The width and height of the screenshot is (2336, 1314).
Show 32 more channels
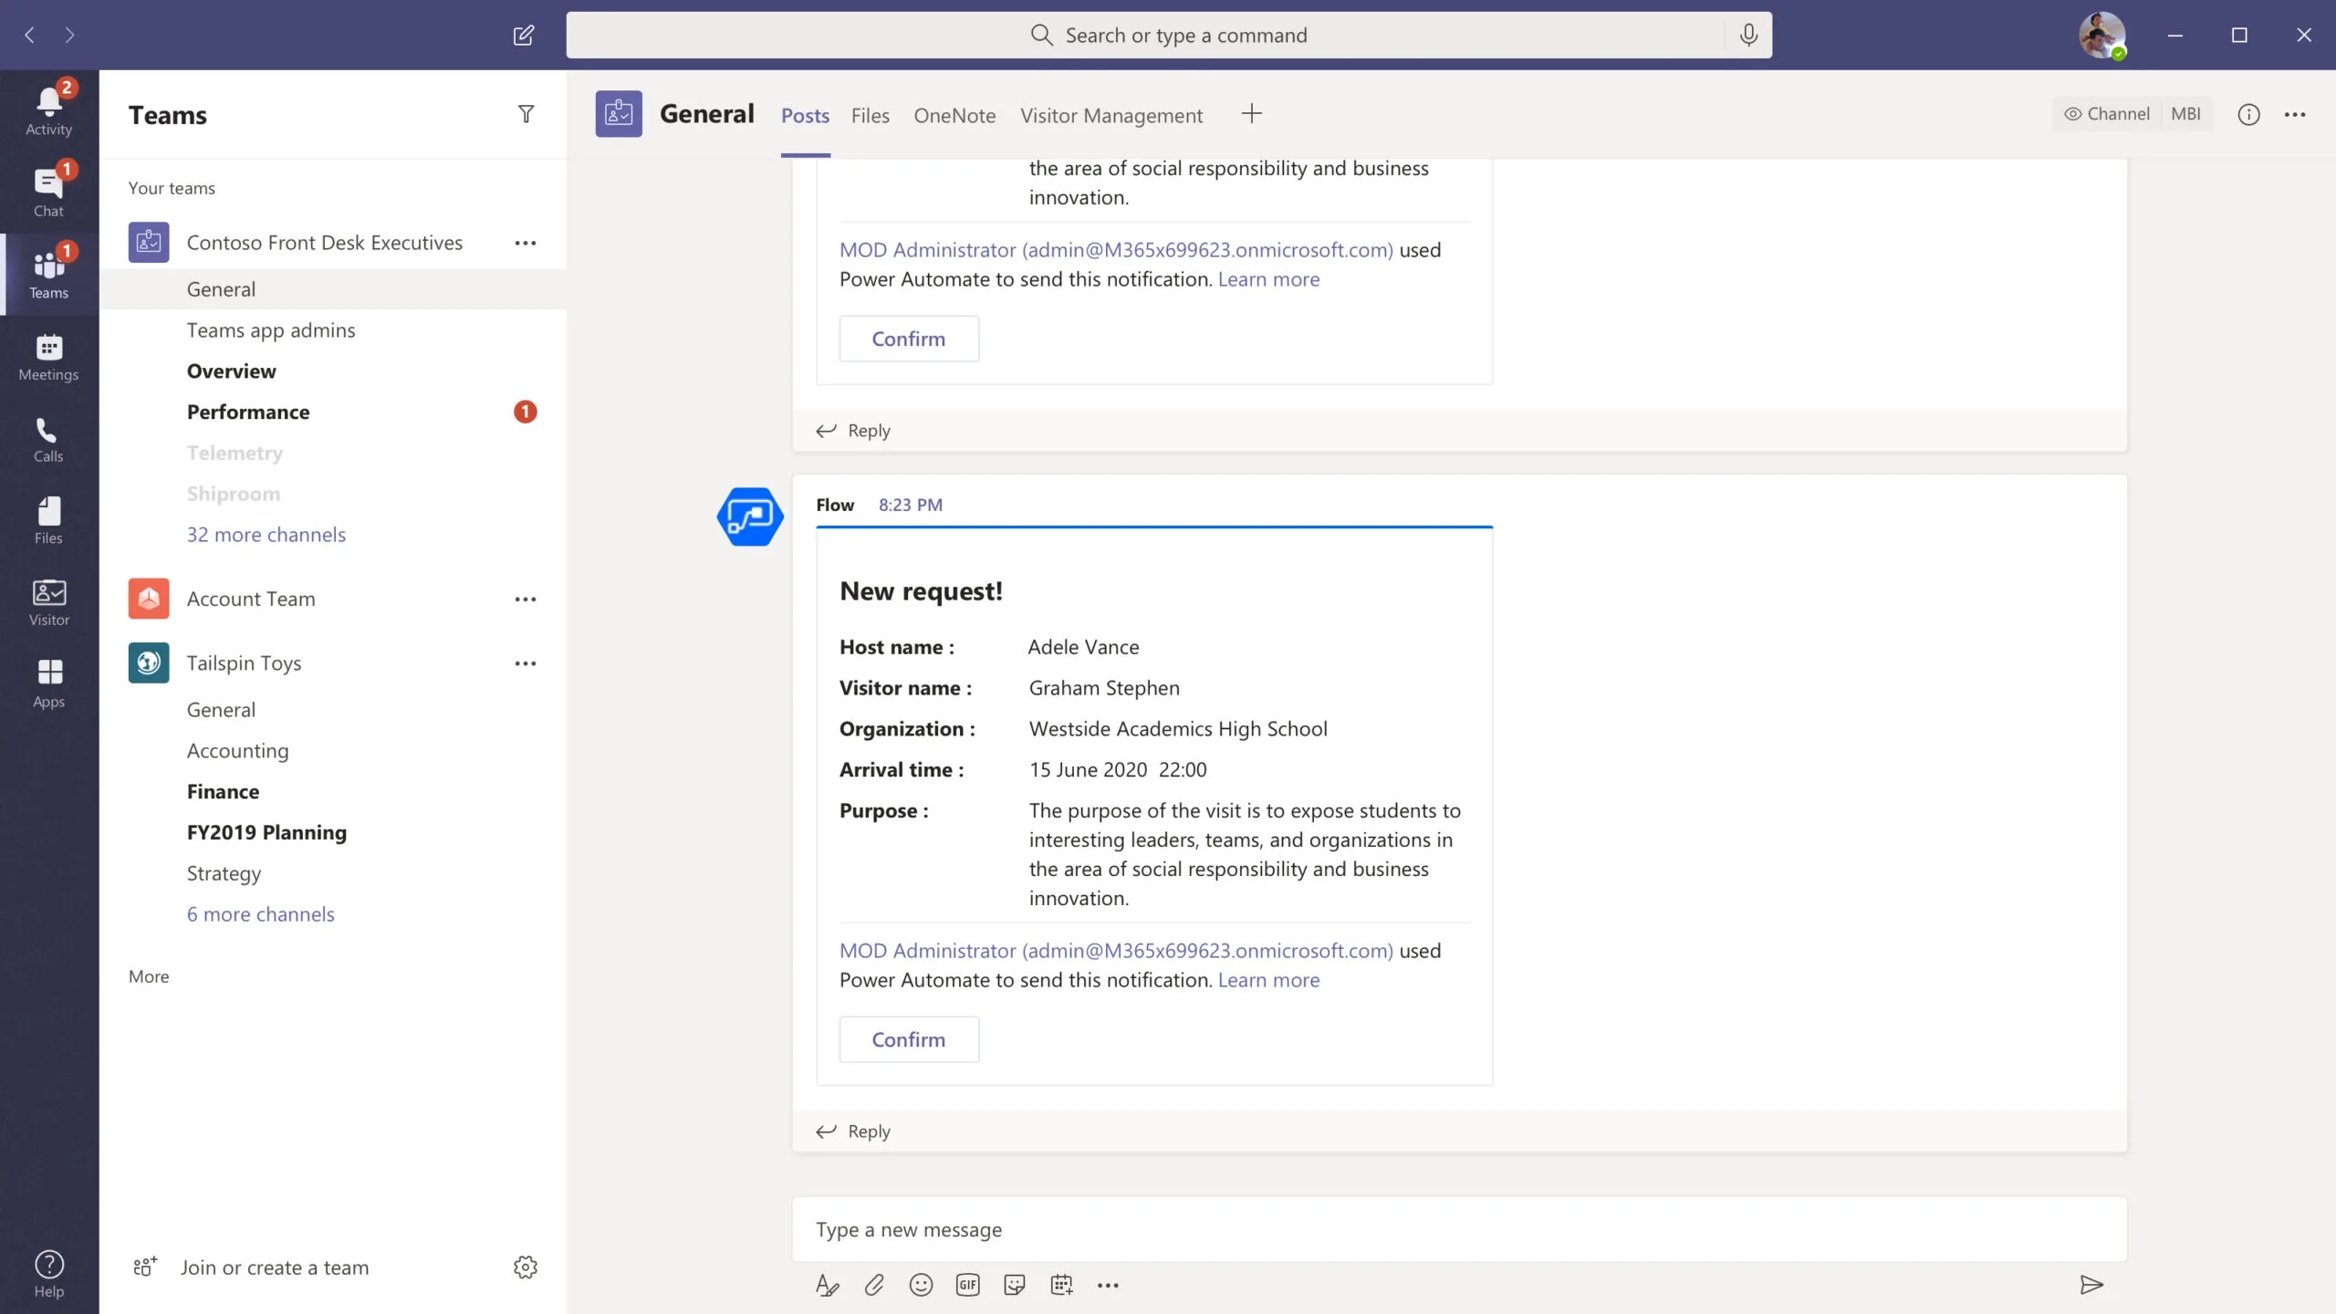pos(266,534)
